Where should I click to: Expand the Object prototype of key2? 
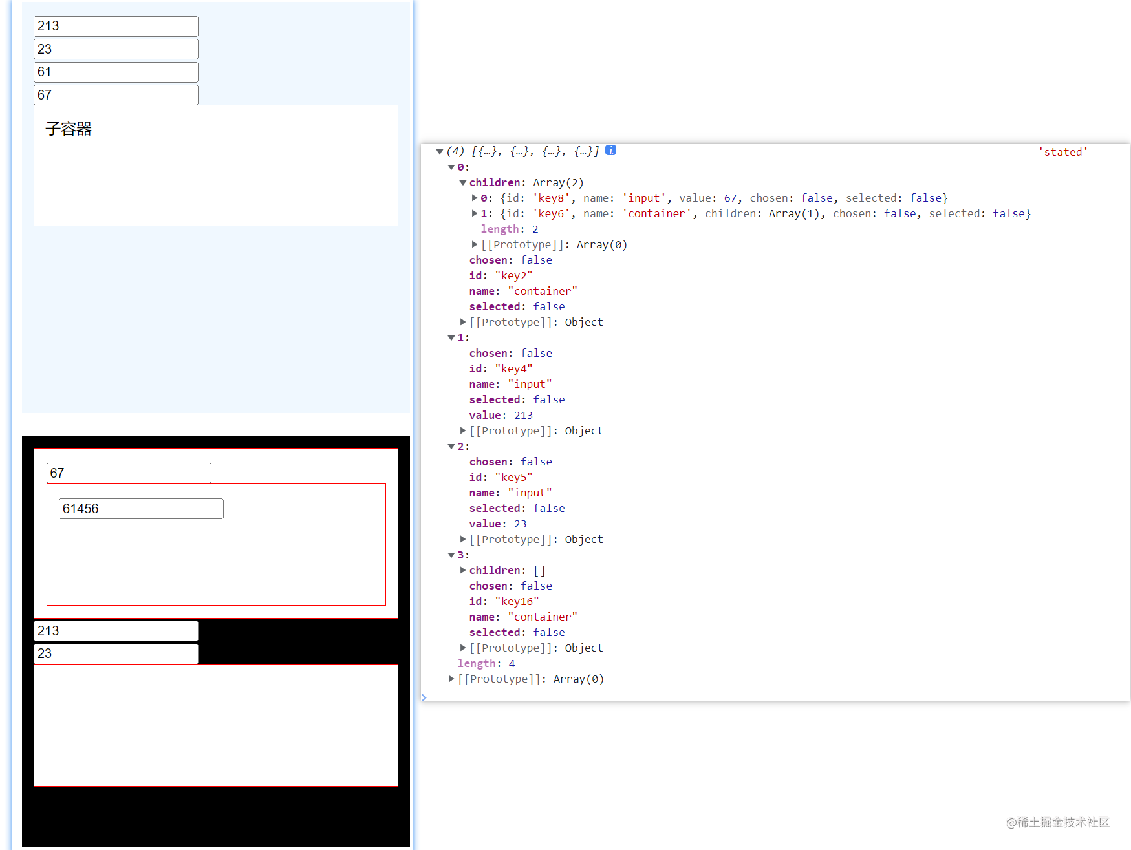[x=463, y=322]
